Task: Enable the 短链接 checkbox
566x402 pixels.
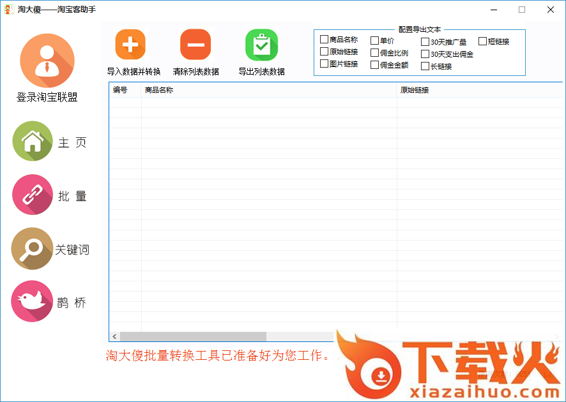Action: 483,41
